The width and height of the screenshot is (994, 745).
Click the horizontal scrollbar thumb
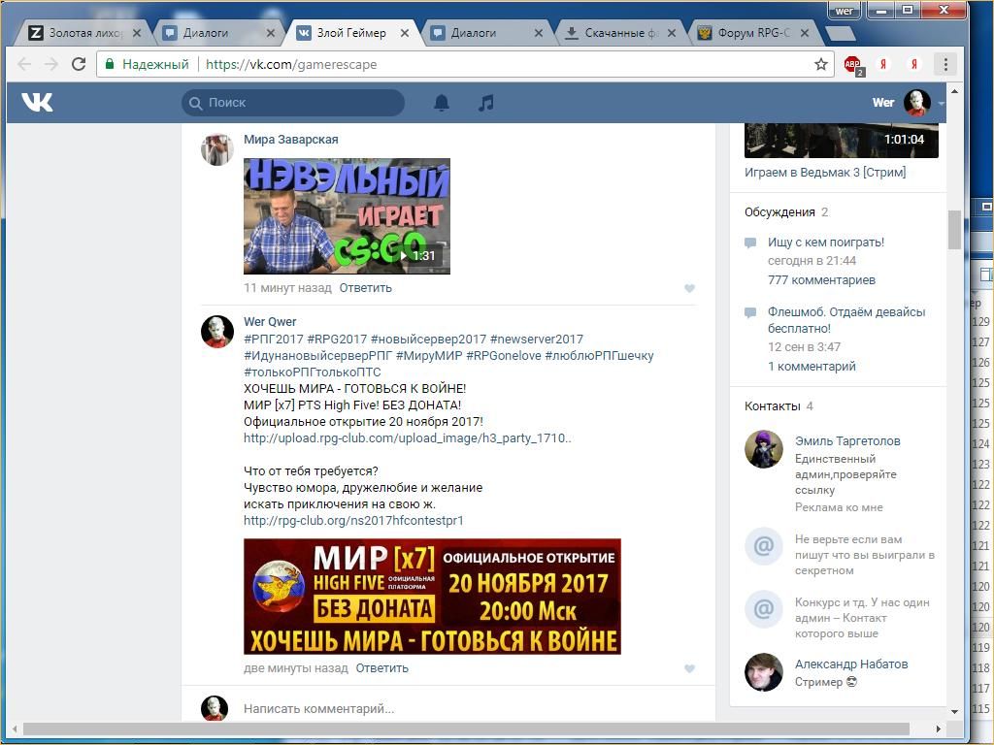coord(466,729)
